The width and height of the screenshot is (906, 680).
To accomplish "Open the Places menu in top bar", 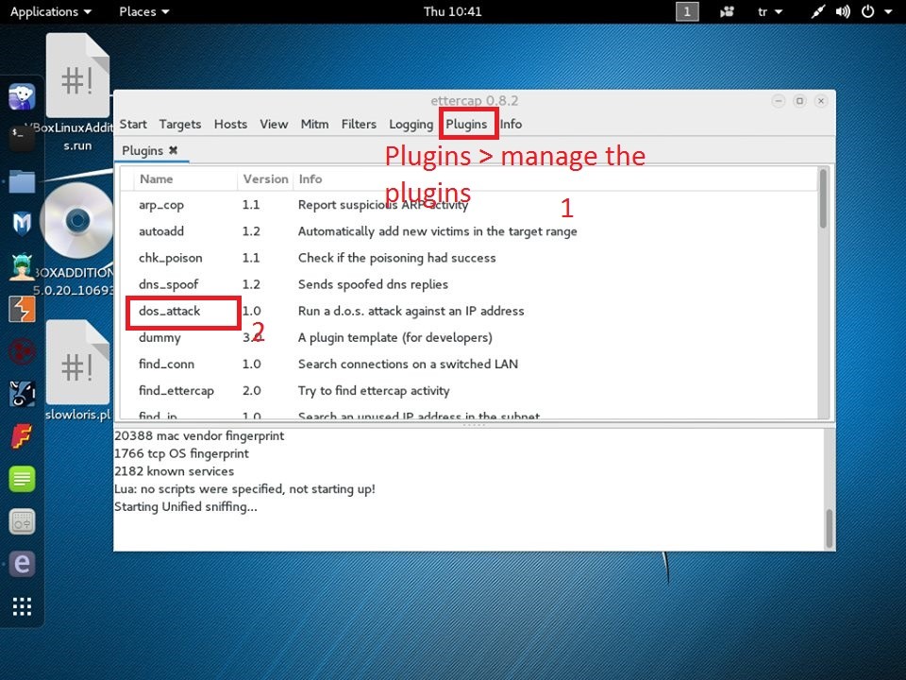I will [143, 11].
